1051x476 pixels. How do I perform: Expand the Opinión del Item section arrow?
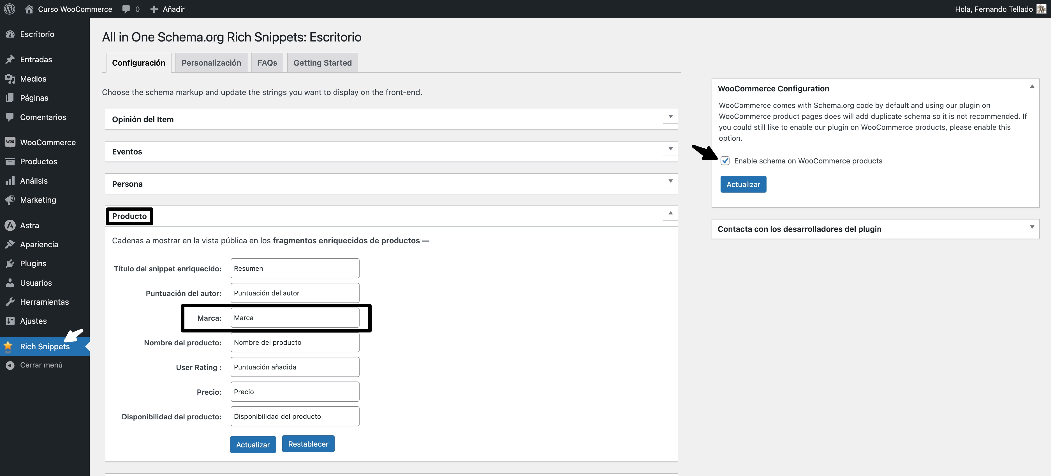click(x=670, y=117)
